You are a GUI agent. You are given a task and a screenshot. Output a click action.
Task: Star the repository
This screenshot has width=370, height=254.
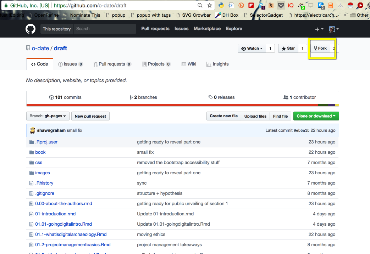[288, 49]
